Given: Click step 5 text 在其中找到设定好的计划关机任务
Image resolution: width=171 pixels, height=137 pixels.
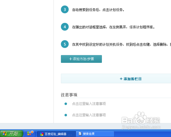Looking at the screenshot, I should coord(97,44).
